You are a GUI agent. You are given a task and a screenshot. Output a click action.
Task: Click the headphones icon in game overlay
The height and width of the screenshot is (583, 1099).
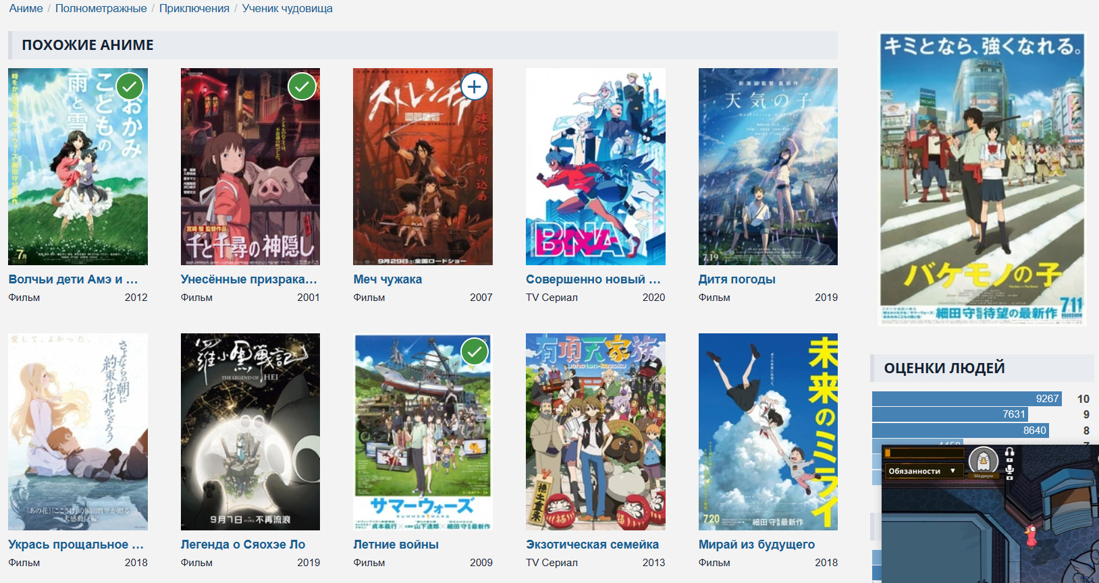[x=1010, y=453]
